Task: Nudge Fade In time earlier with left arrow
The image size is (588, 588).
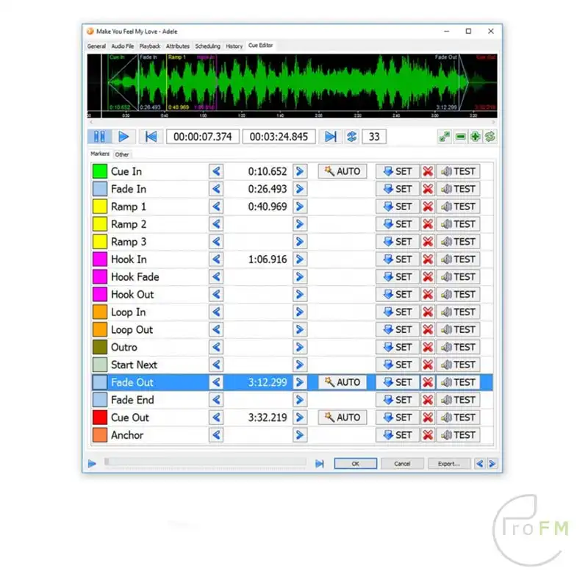Action: click(216, 189)
